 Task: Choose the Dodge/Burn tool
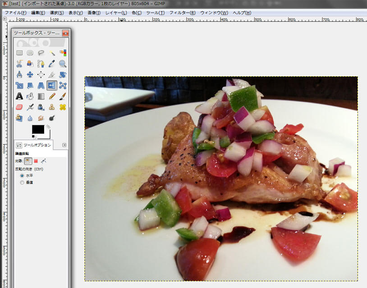tap(52, 118)
